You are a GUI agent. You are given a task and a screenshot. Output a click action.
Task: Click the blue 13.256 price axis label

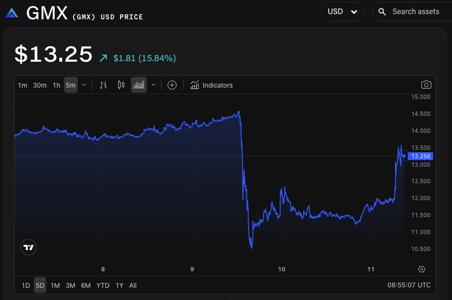coord(420,156)
